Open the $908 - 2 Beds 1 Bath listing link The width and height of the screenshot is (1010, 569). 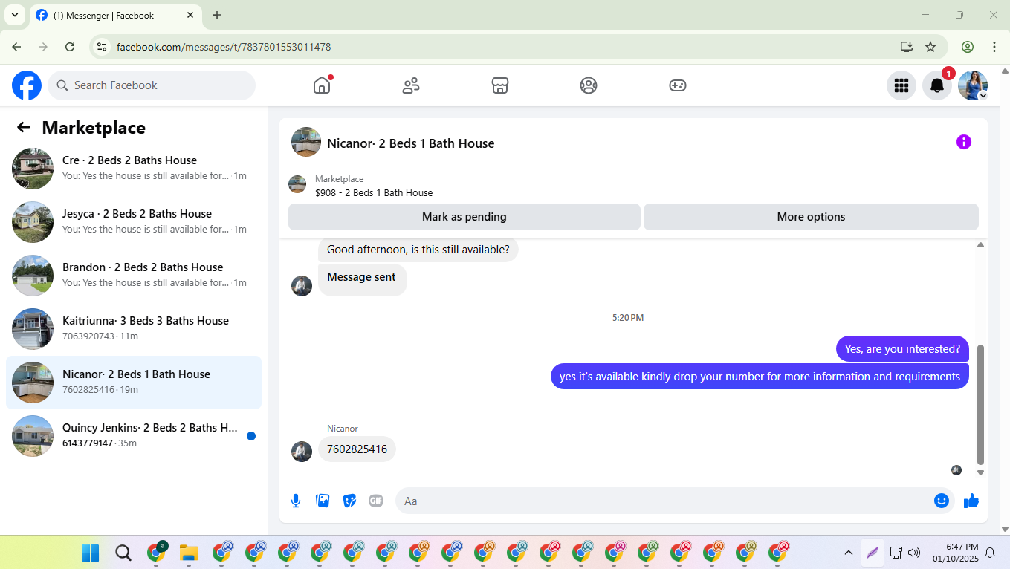(x=374, y=192)
